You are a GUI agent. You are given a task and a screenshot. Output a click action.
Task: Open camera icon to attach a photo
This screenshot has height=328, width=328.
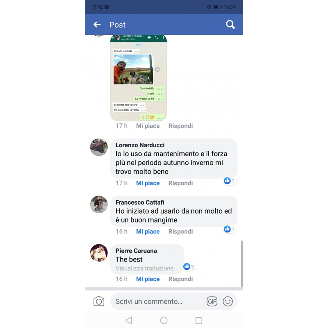click(99, 301)
